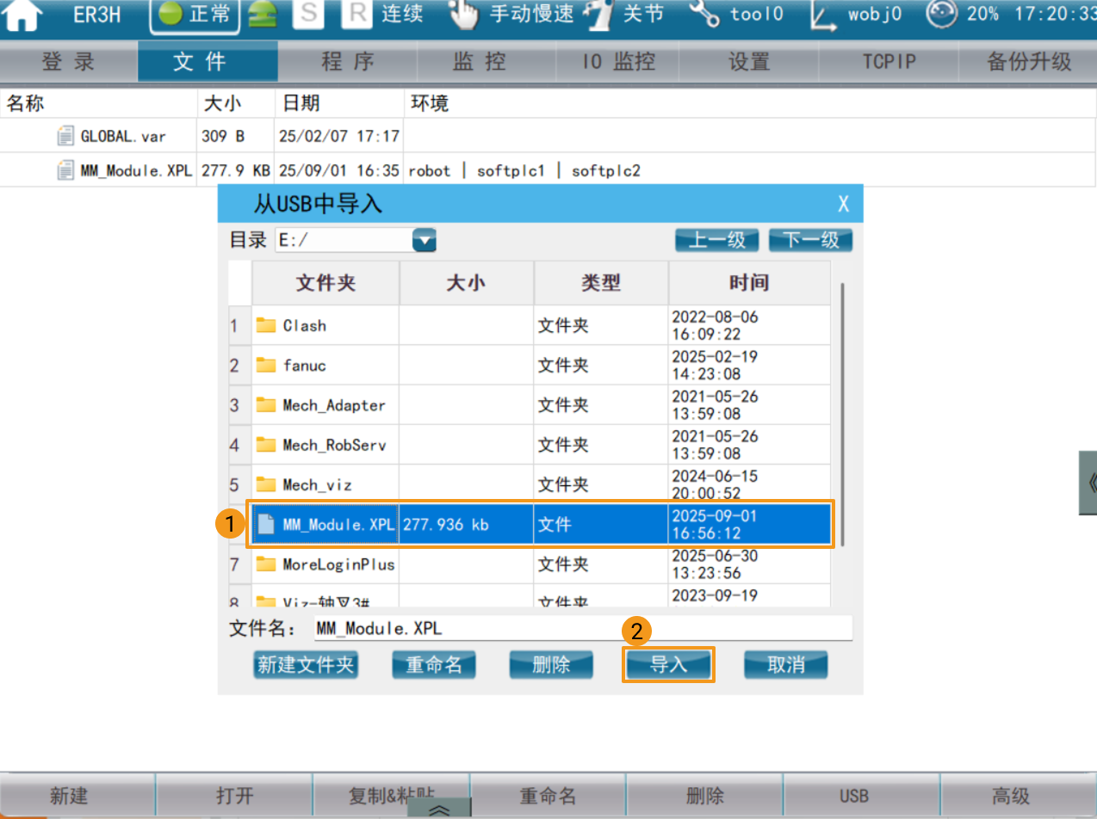Expand the bottom center chevron panel
The image size is (1097, 819).
(438, 810)
